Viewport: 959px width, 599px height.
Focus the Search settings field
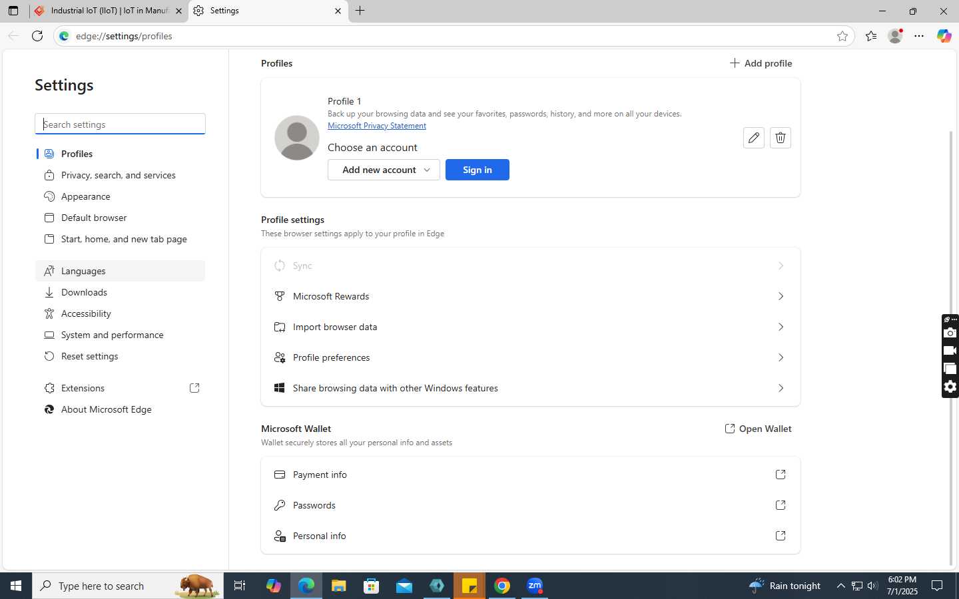pyautogui.click(x=120, y=124)
